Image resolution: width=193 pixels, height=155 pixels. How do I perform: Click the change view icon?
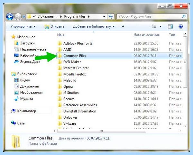coord(154,26)
